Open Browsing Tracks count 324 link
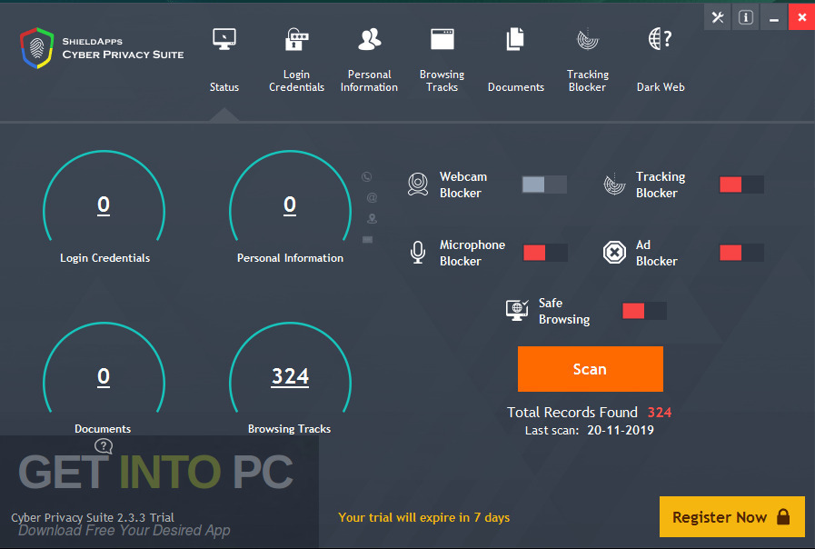The image size is (815, 549). (x=290, y=377)
